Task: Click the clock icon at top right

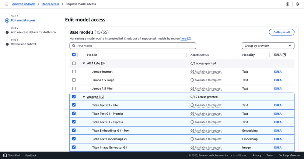Action: click(297, 4)
